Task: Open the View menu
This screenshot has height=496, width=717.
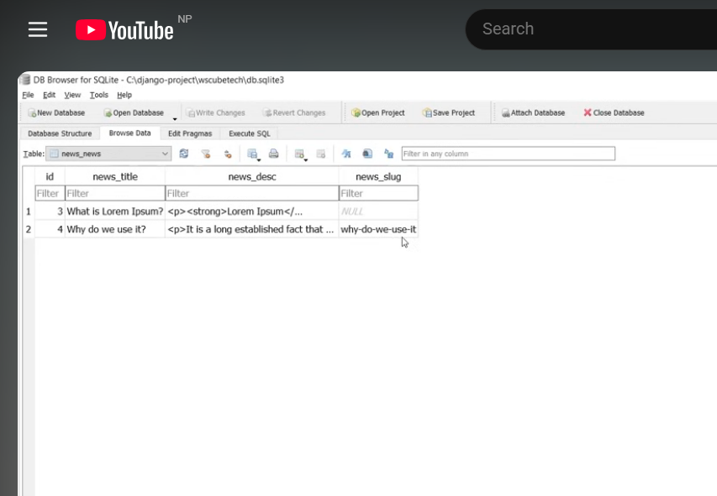Action: [x=72, y=95]
